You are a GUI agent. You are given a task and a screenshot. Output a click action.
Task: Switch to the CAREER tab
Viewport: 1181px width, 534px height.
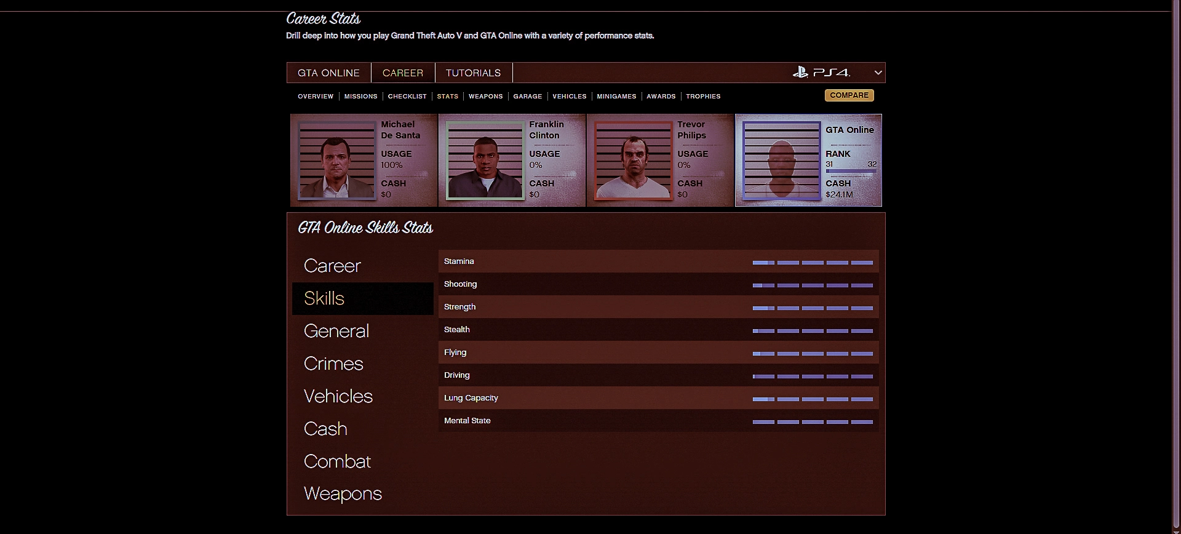[x=403, y=73]
